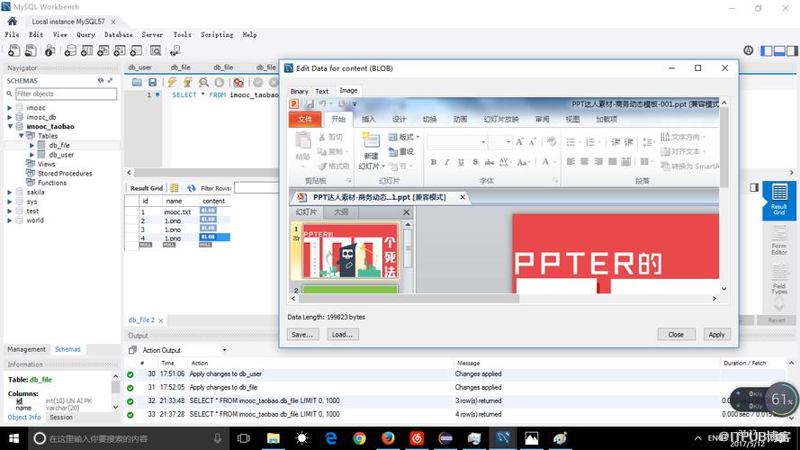Open Workbench preferences gear icon
The height and width of the screenshot is (450, 800).
click(748, 50)
